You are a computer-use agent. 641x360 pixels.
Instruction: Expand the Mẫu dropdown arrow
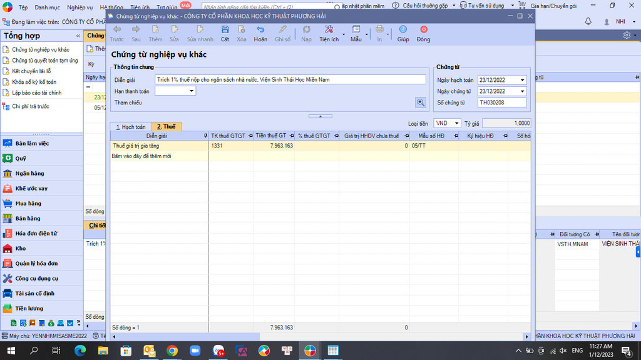[367, 35]
